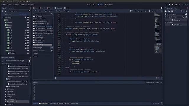Open the Проект menu
The width and height of the screenshot is (189, 106).
click(9, 5)
